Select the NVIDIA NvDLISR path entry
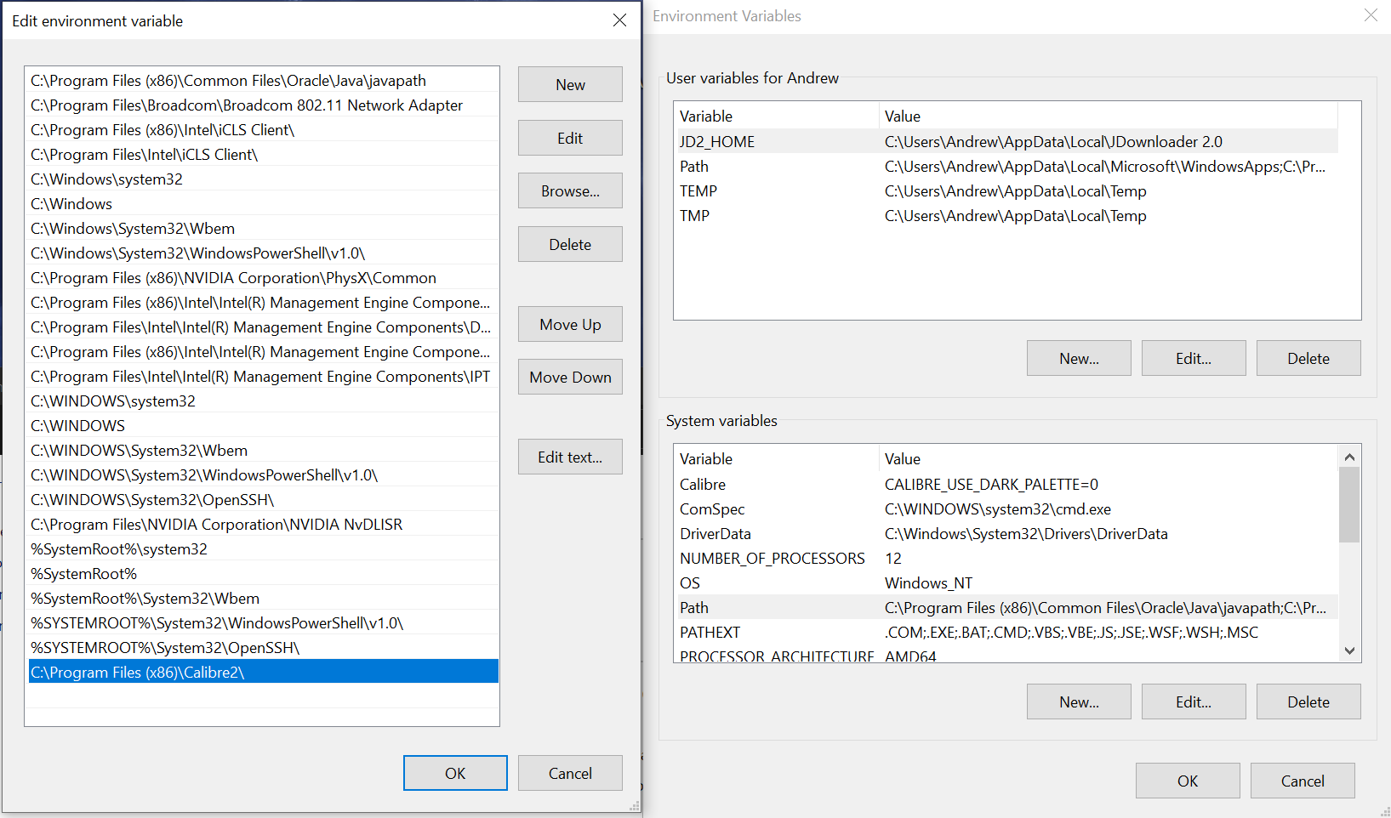Viewport: 1391px width, 818px height. [x=264, y=524]
